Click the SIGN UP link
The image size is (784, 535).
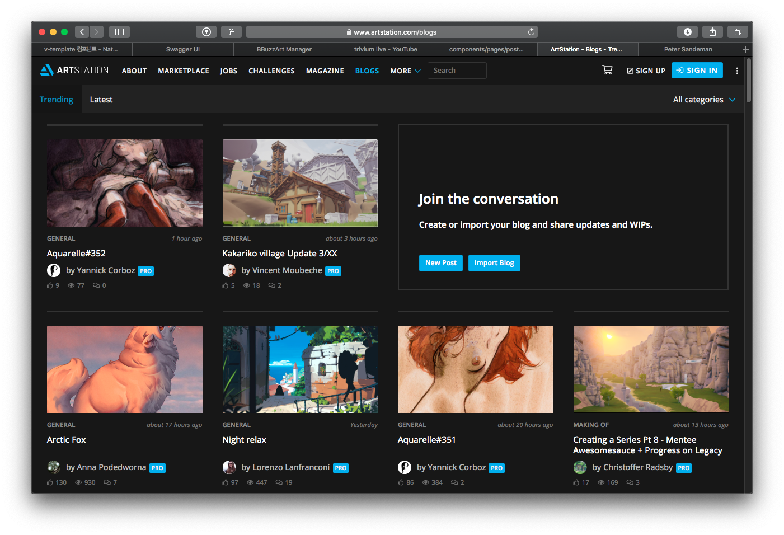click(646, 71)
